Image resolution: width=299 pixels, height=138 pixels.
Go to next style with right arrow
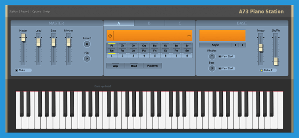[x=242, y=45]
